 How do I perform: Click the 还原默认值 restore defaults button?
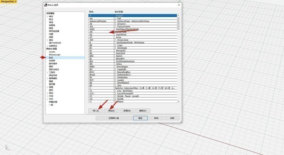coord(113,118)
